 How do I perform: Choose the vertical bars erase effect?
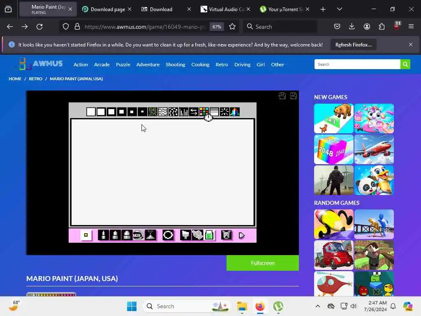(183, 112)
